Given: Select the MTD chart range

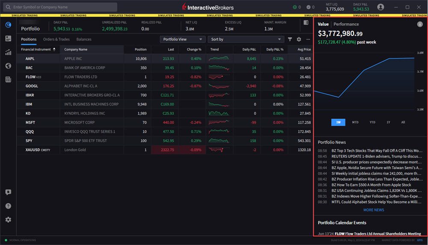Looking at the screenshot, I should (x=355, y=122).
